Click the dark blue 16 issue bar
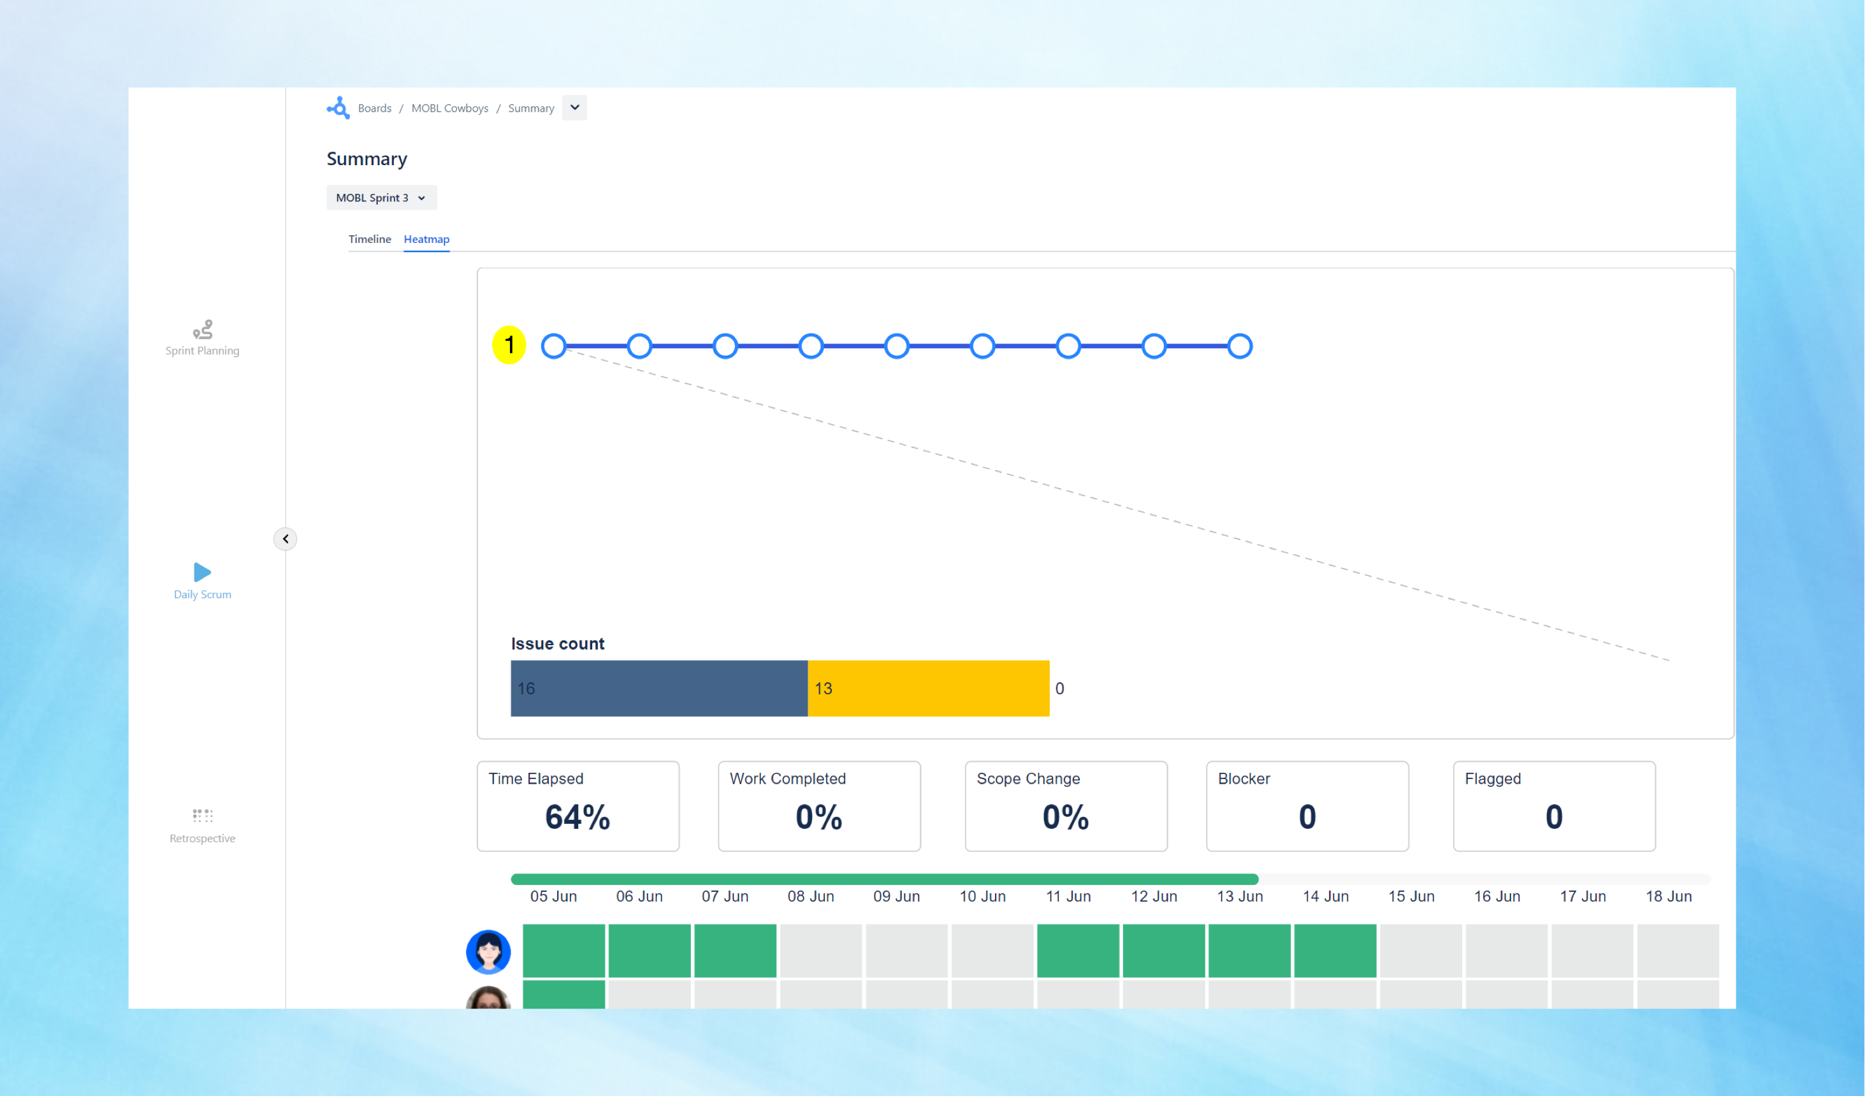 click(658, 688)
